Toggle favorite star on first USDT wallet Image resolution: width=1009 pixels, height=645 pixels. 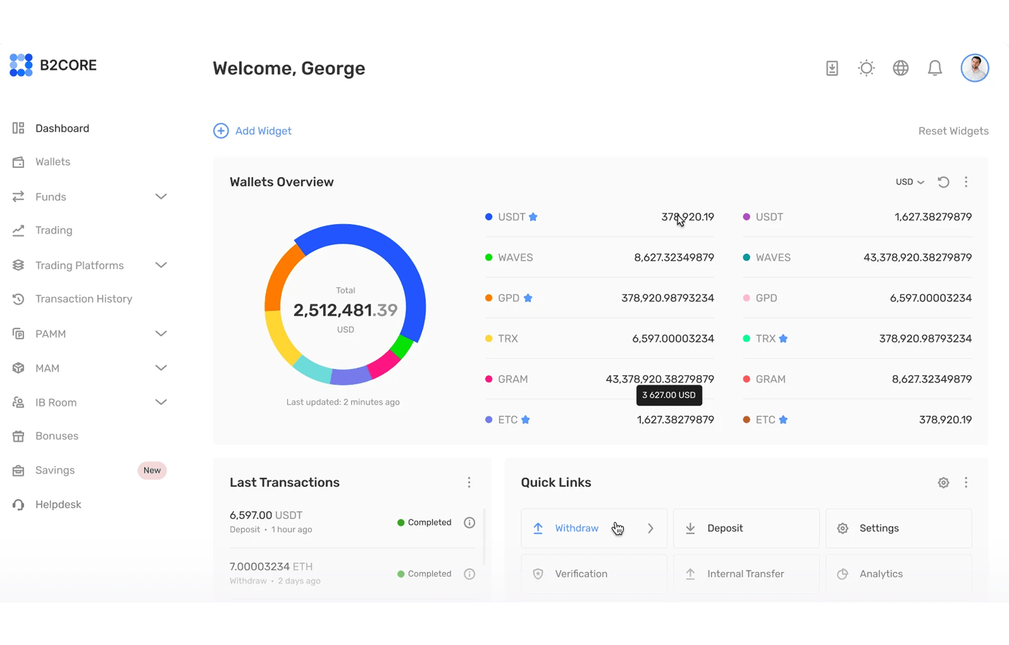(x=533, y=217)
